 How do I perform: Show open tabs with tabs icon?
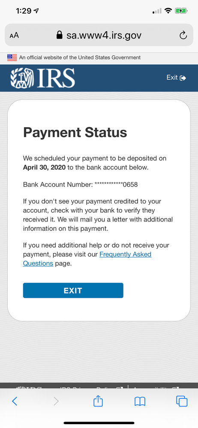click(182, 401)
